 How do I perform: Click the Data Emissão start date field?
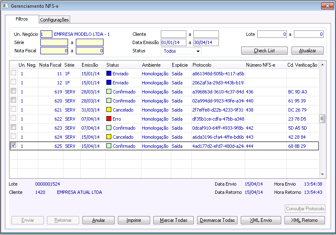click(x=174, y=42)
